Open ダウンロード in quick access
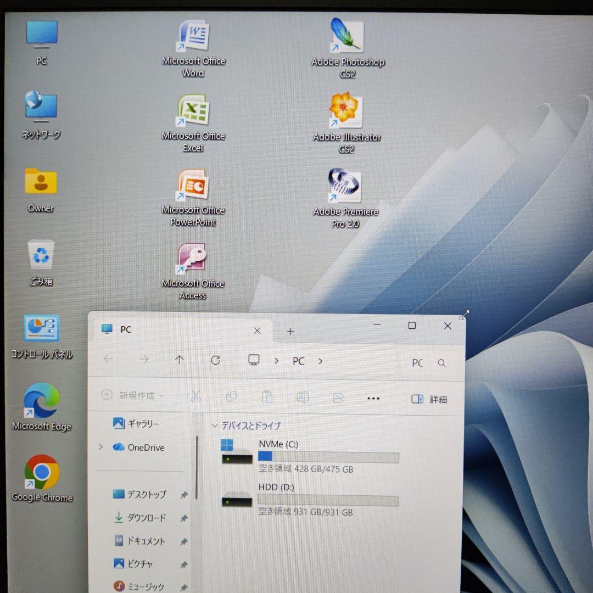 [x=139, y=517]
